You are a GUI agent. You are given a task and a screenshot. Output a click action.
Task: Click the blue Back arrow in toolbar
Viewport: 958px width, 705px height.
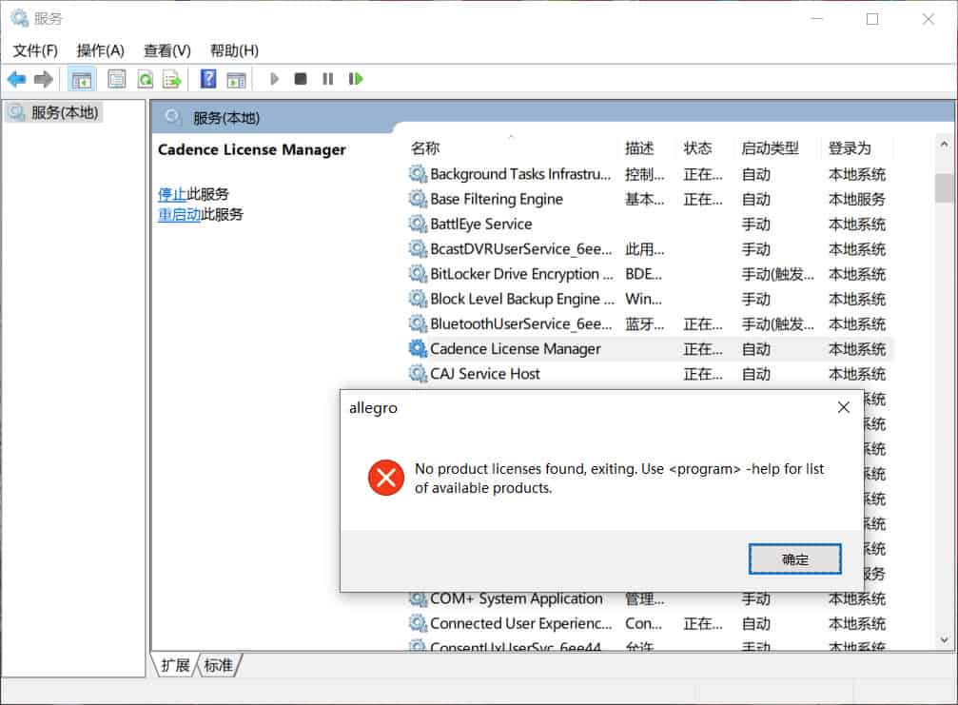coord(16,79)
